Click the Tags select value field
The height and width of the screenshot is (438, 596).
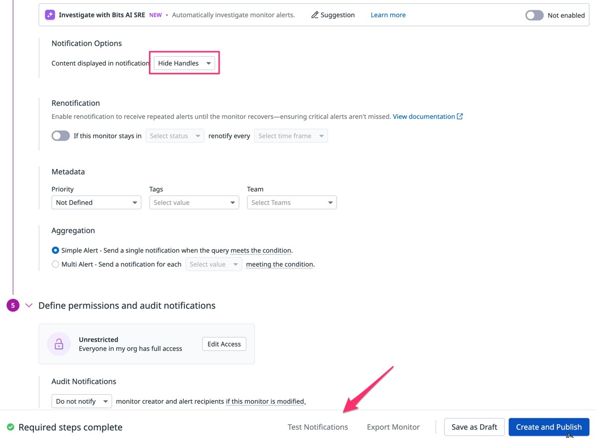coord(194,202)
